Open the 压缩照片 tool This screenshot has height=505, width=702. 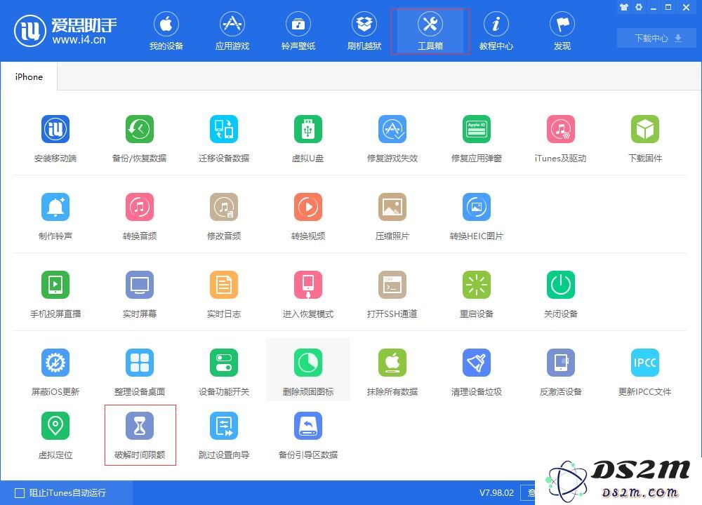[x=392, y=217]
